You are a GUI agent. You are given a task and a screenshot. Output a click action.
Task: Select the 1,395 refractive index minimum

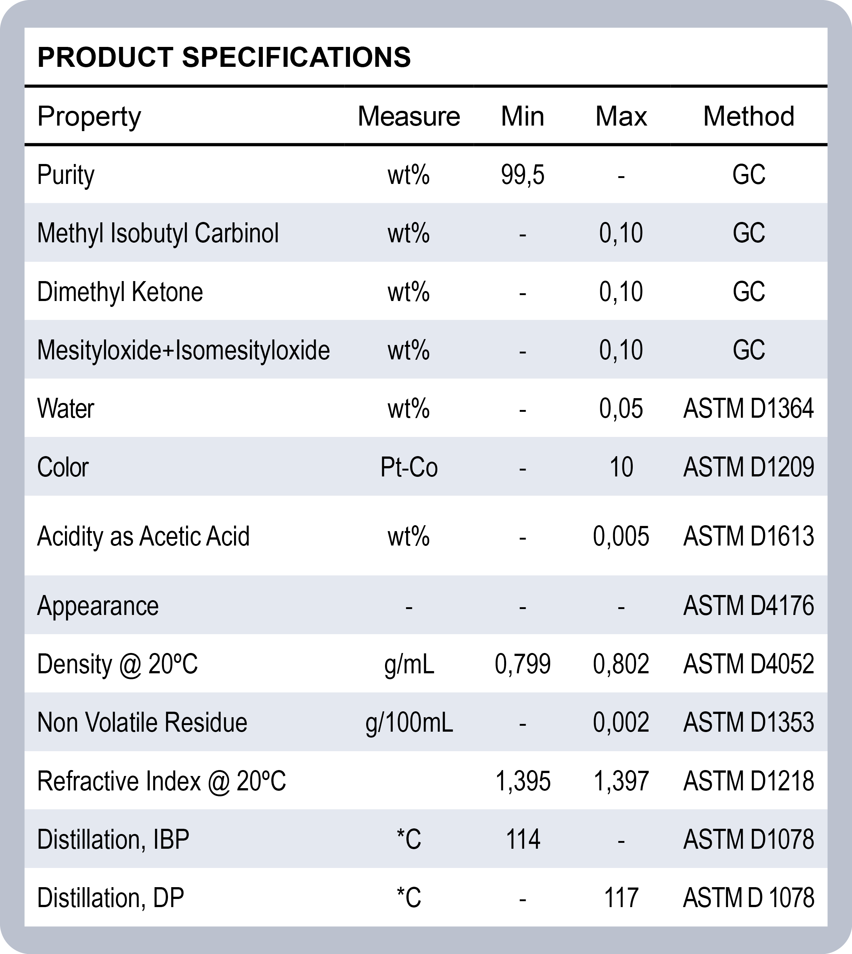point(522,781)
